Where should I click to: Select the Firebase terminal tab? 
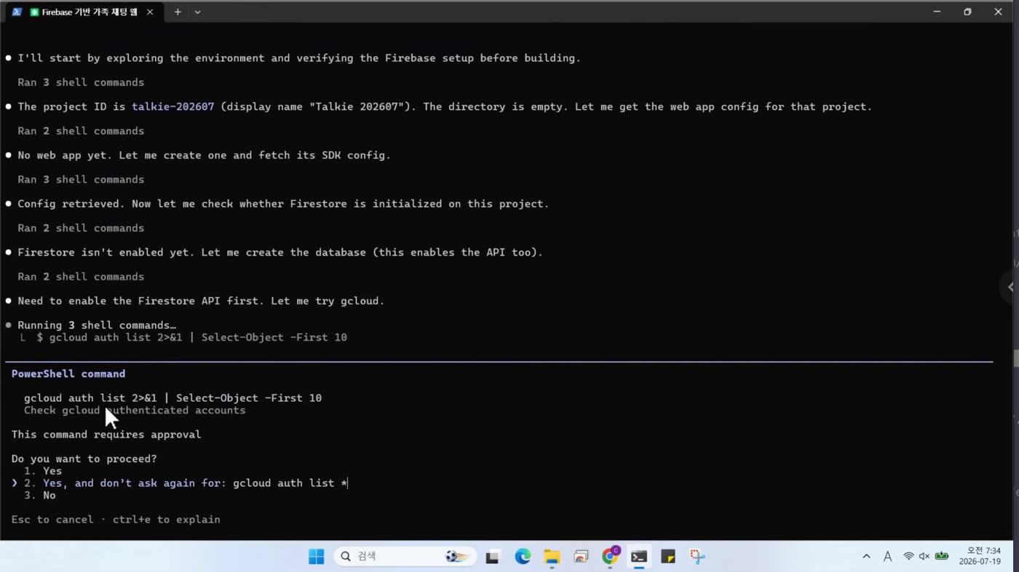(84, 12)
